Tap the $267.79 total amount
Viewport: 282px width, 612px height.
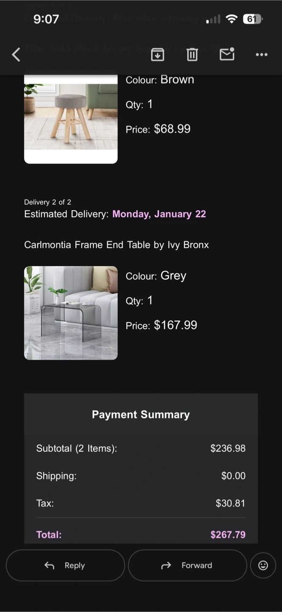tap(228, 534)
